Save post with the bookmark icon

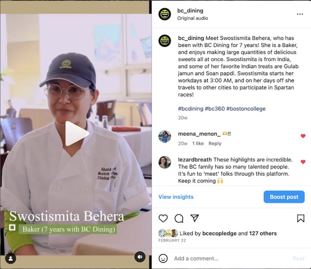point(300,218)
